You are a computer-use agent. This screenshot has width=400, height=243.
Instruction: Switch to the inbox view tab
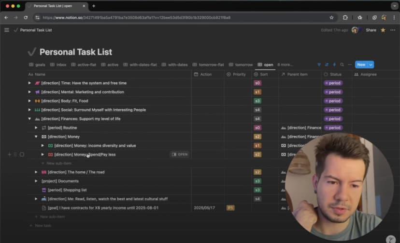tap(58, 64)
